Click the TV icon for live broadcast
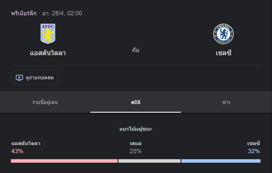Image resolution: width=272 pixels, height=173 pixels. click(x=19, y=78)
